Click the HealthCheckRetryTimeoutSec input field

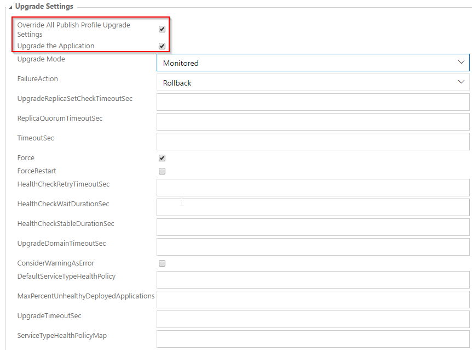pos(313,188)
